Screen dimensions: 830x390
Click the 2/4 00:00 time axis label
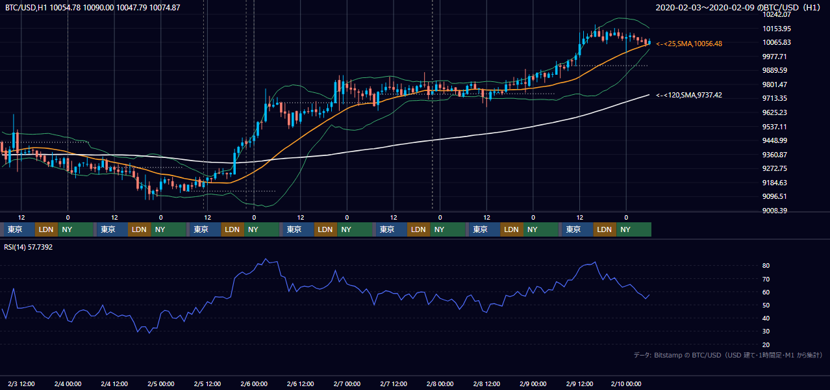[68, 383]
